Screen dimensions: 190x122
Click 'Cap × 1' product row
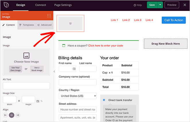[119, 72]
